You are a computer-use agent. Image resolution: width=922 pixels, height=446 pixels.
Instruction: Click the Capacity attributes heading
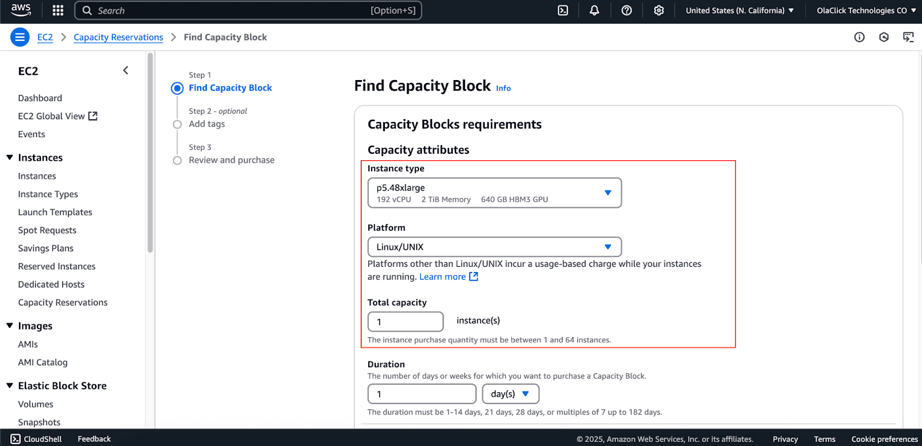418,150
